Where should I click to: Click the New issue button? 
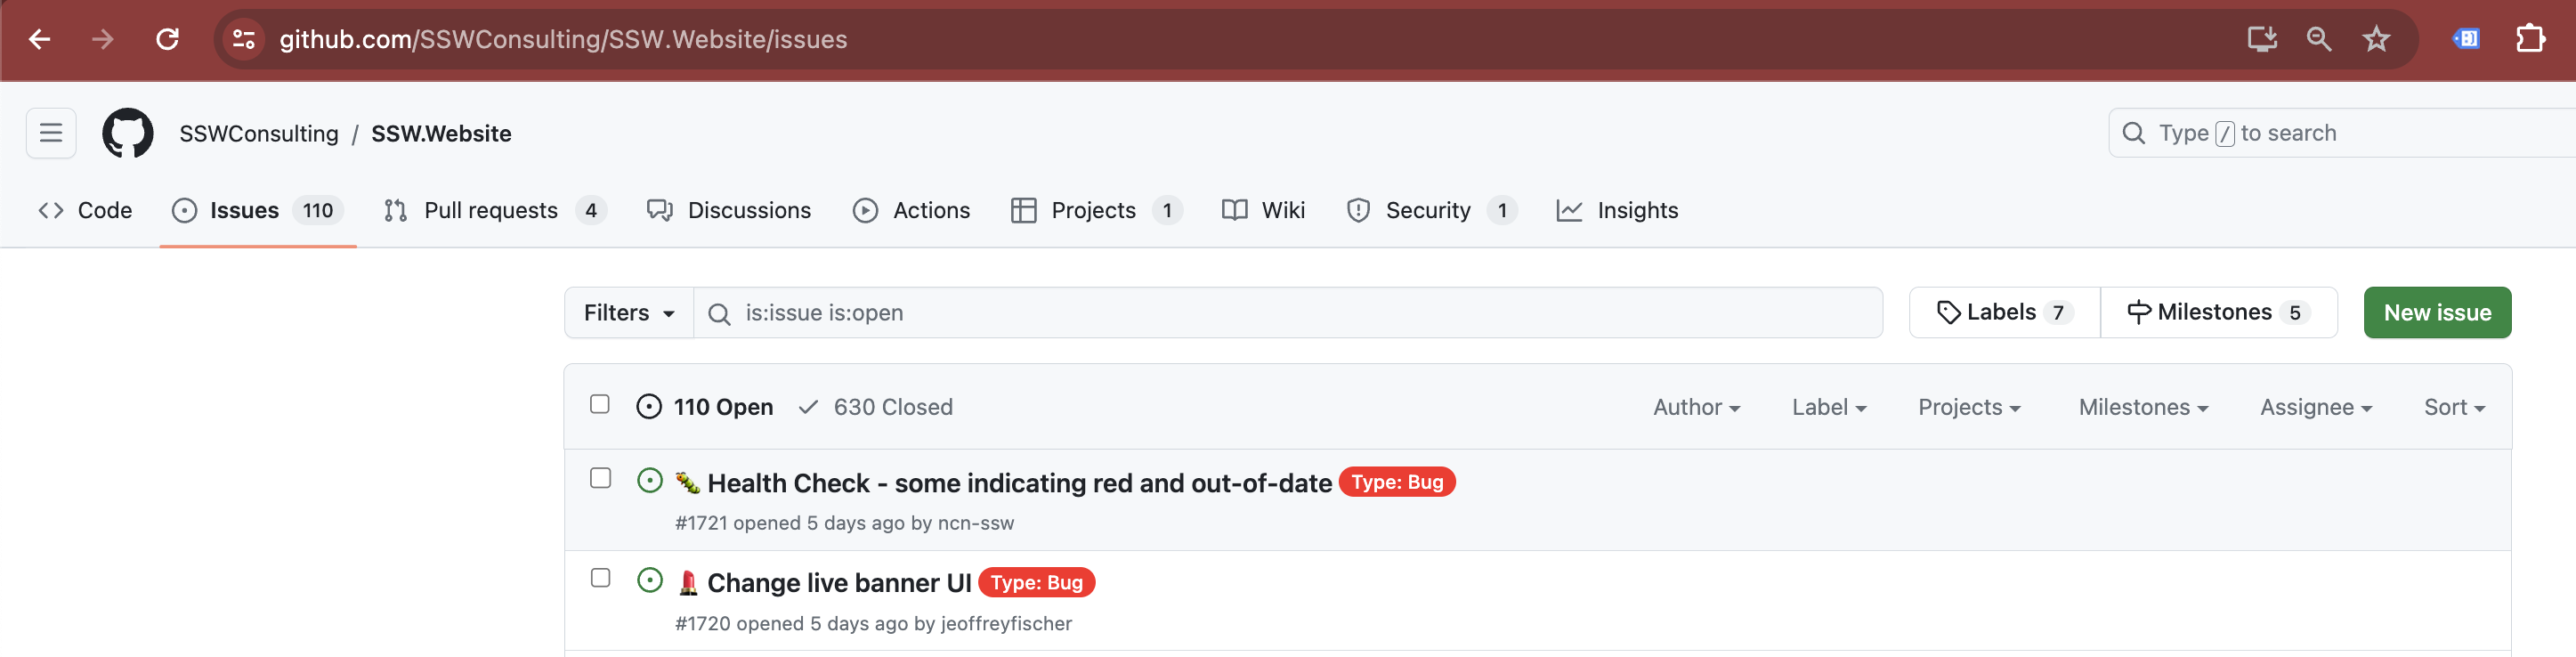pyautogui.click(x=2437, y=313)
